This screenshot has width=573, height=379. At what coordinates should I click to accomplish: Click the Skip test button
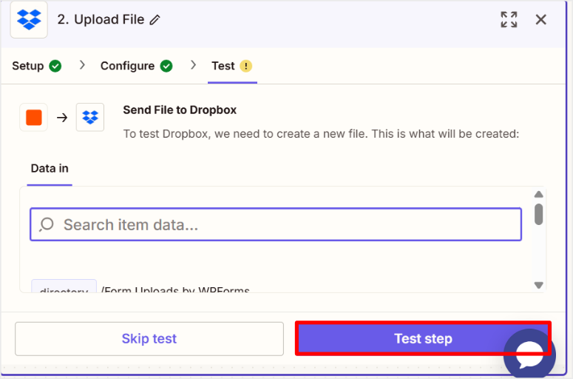(x=149, y=339)
